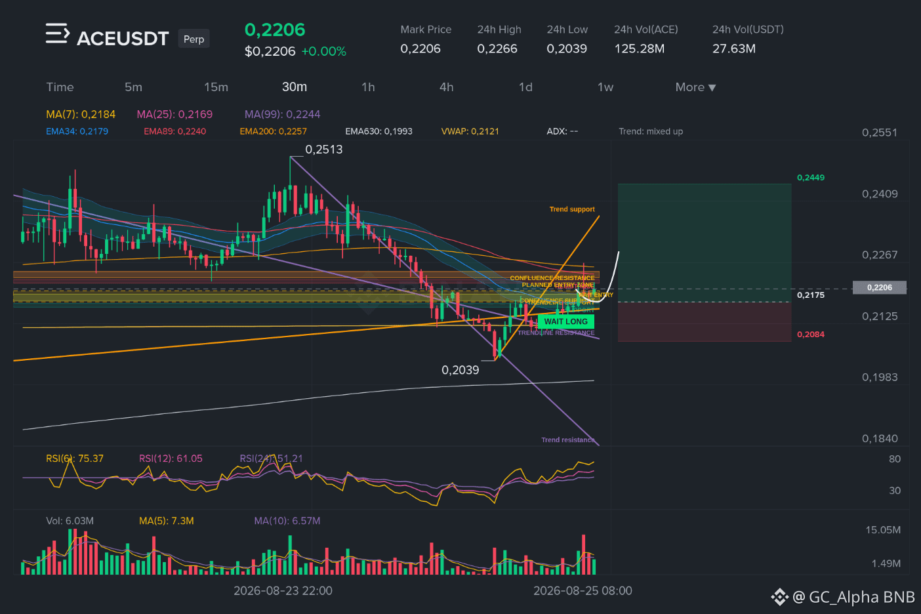Switch to the Time chart view
Image resolution: width=921 pixels, height=614 pixels.
point(60,87)
